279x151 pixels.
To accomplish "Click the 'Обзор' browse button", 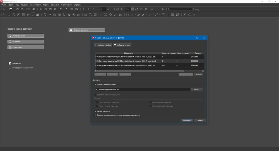I will [197, 89].
